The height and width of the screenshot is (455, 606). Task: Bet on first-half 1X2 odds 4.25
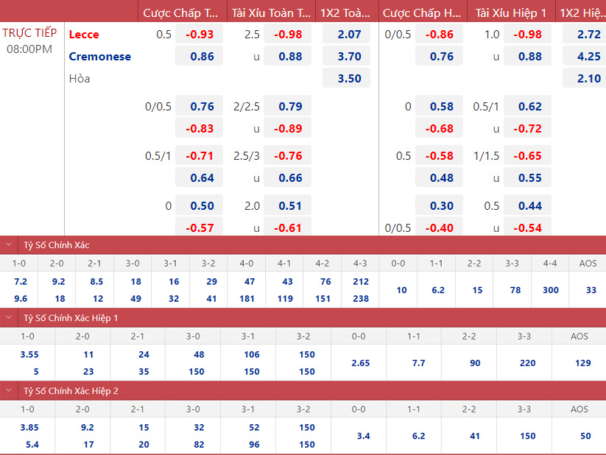[x=588, y=57]
